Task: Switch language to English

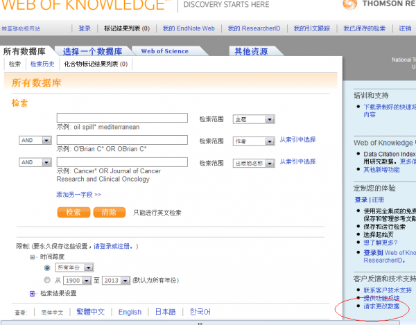Action: (130, 312)
